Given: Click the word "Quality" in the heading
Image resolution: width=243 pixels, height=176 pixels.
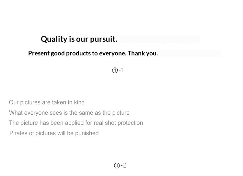Looking at the screenshot, I should click(54, 39).
